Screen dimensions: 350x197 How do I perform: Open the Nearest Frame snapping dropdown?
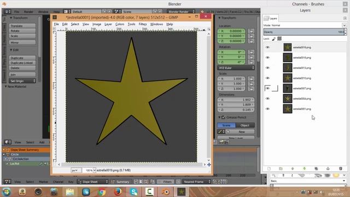pos(197,182)
